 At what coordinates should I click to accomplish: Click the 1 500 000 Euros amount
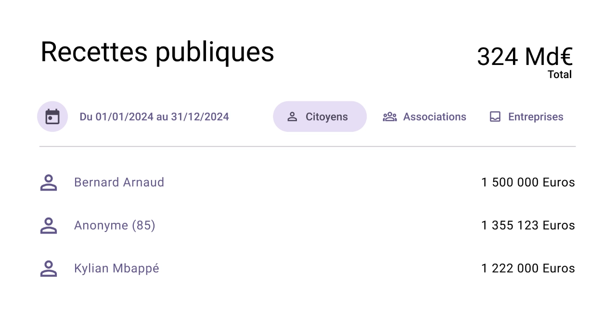(x=528, y=182)
